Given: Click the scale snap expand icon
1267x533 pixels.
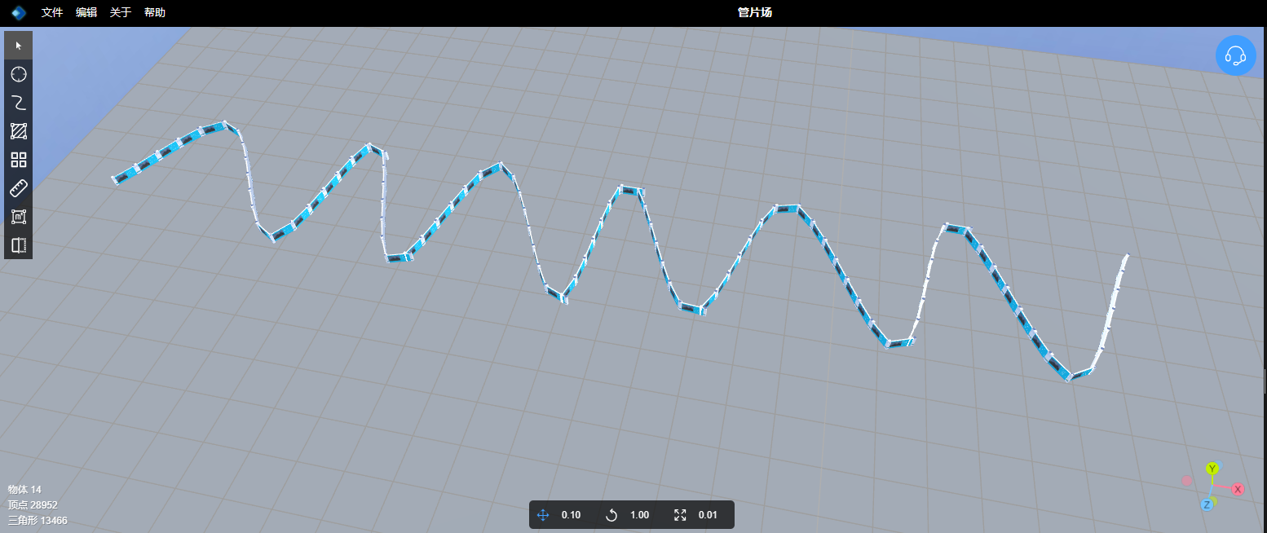Looking at the screenshot, I should coord(681,515).
